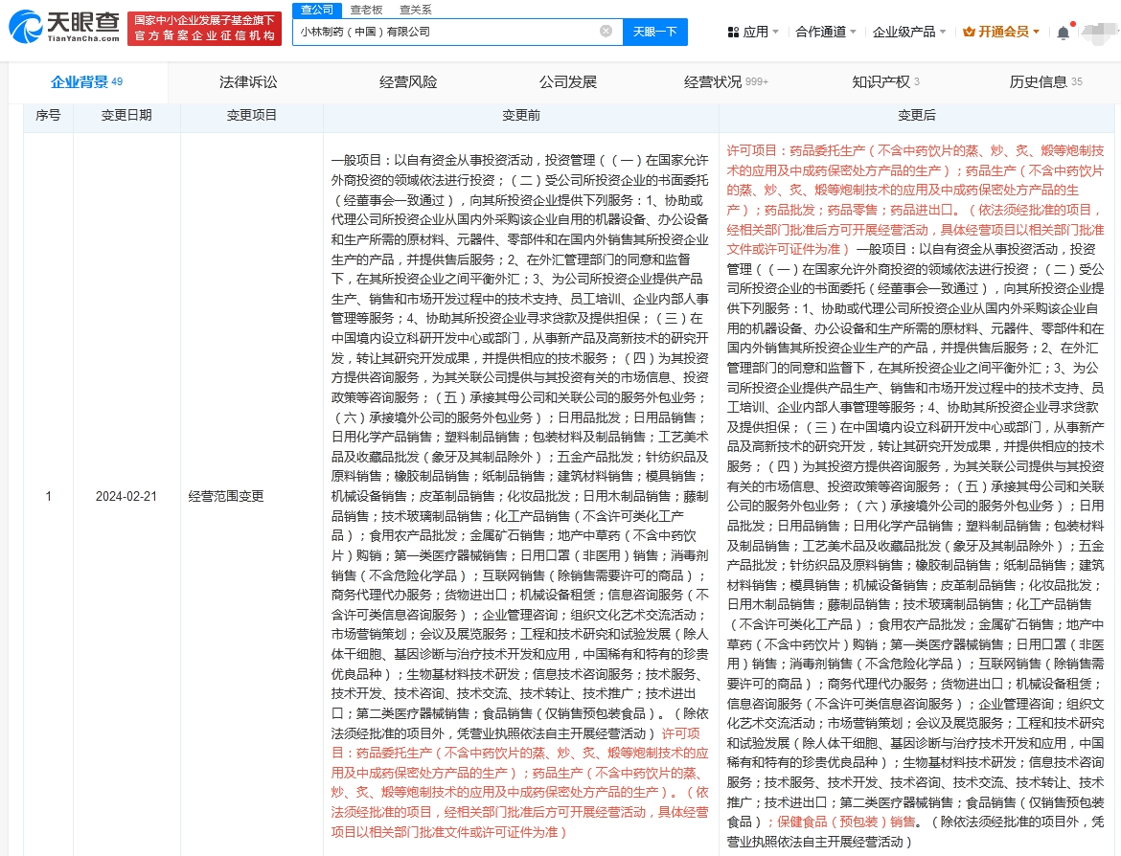1121x856 pixels.
Task: Click the Tianyancha logo
Action: point(63,27)
